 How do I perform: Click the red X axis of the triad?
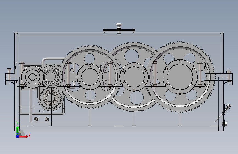pos(23,136)
